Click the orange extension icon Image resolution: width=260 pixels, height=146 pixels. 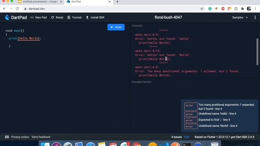click(x=217, y=9)
